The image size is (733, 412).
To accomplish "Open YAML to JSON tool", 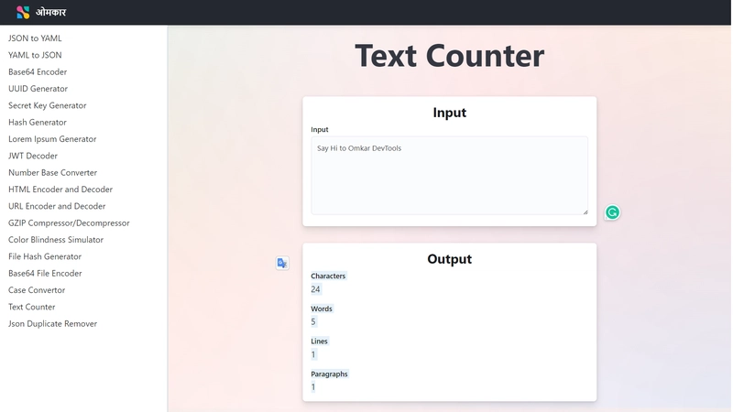I will (x=35, y=55).
